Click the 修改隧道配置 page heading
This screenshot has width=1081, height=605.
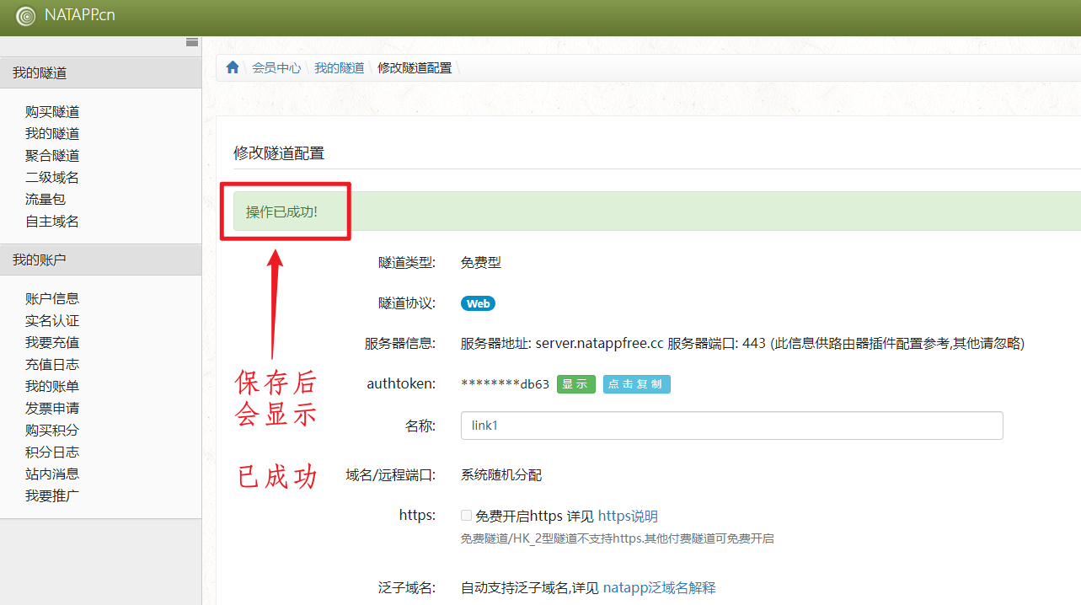(279, 153)
